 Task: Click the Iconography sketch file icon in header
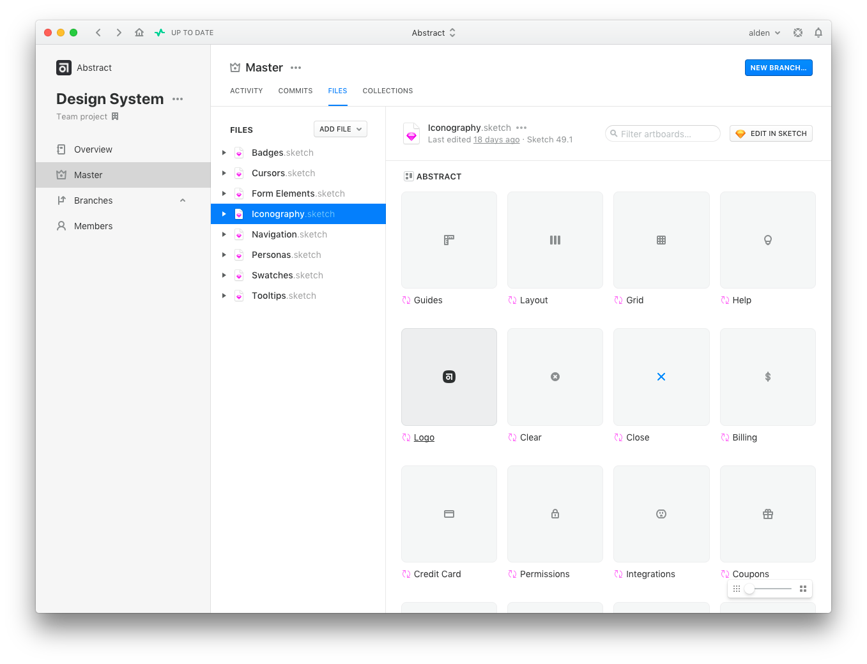pos(411,133)
